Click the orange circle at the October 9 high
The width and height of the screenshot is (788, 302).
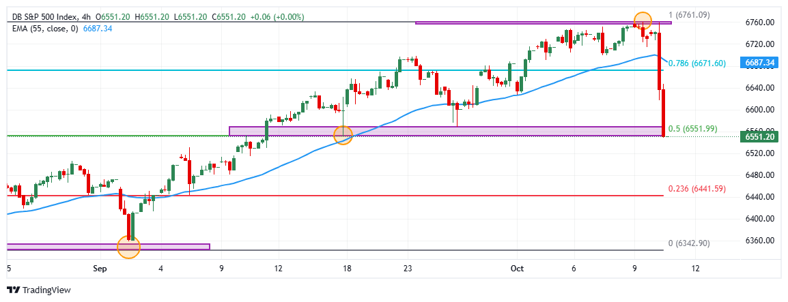click(642, 20)
